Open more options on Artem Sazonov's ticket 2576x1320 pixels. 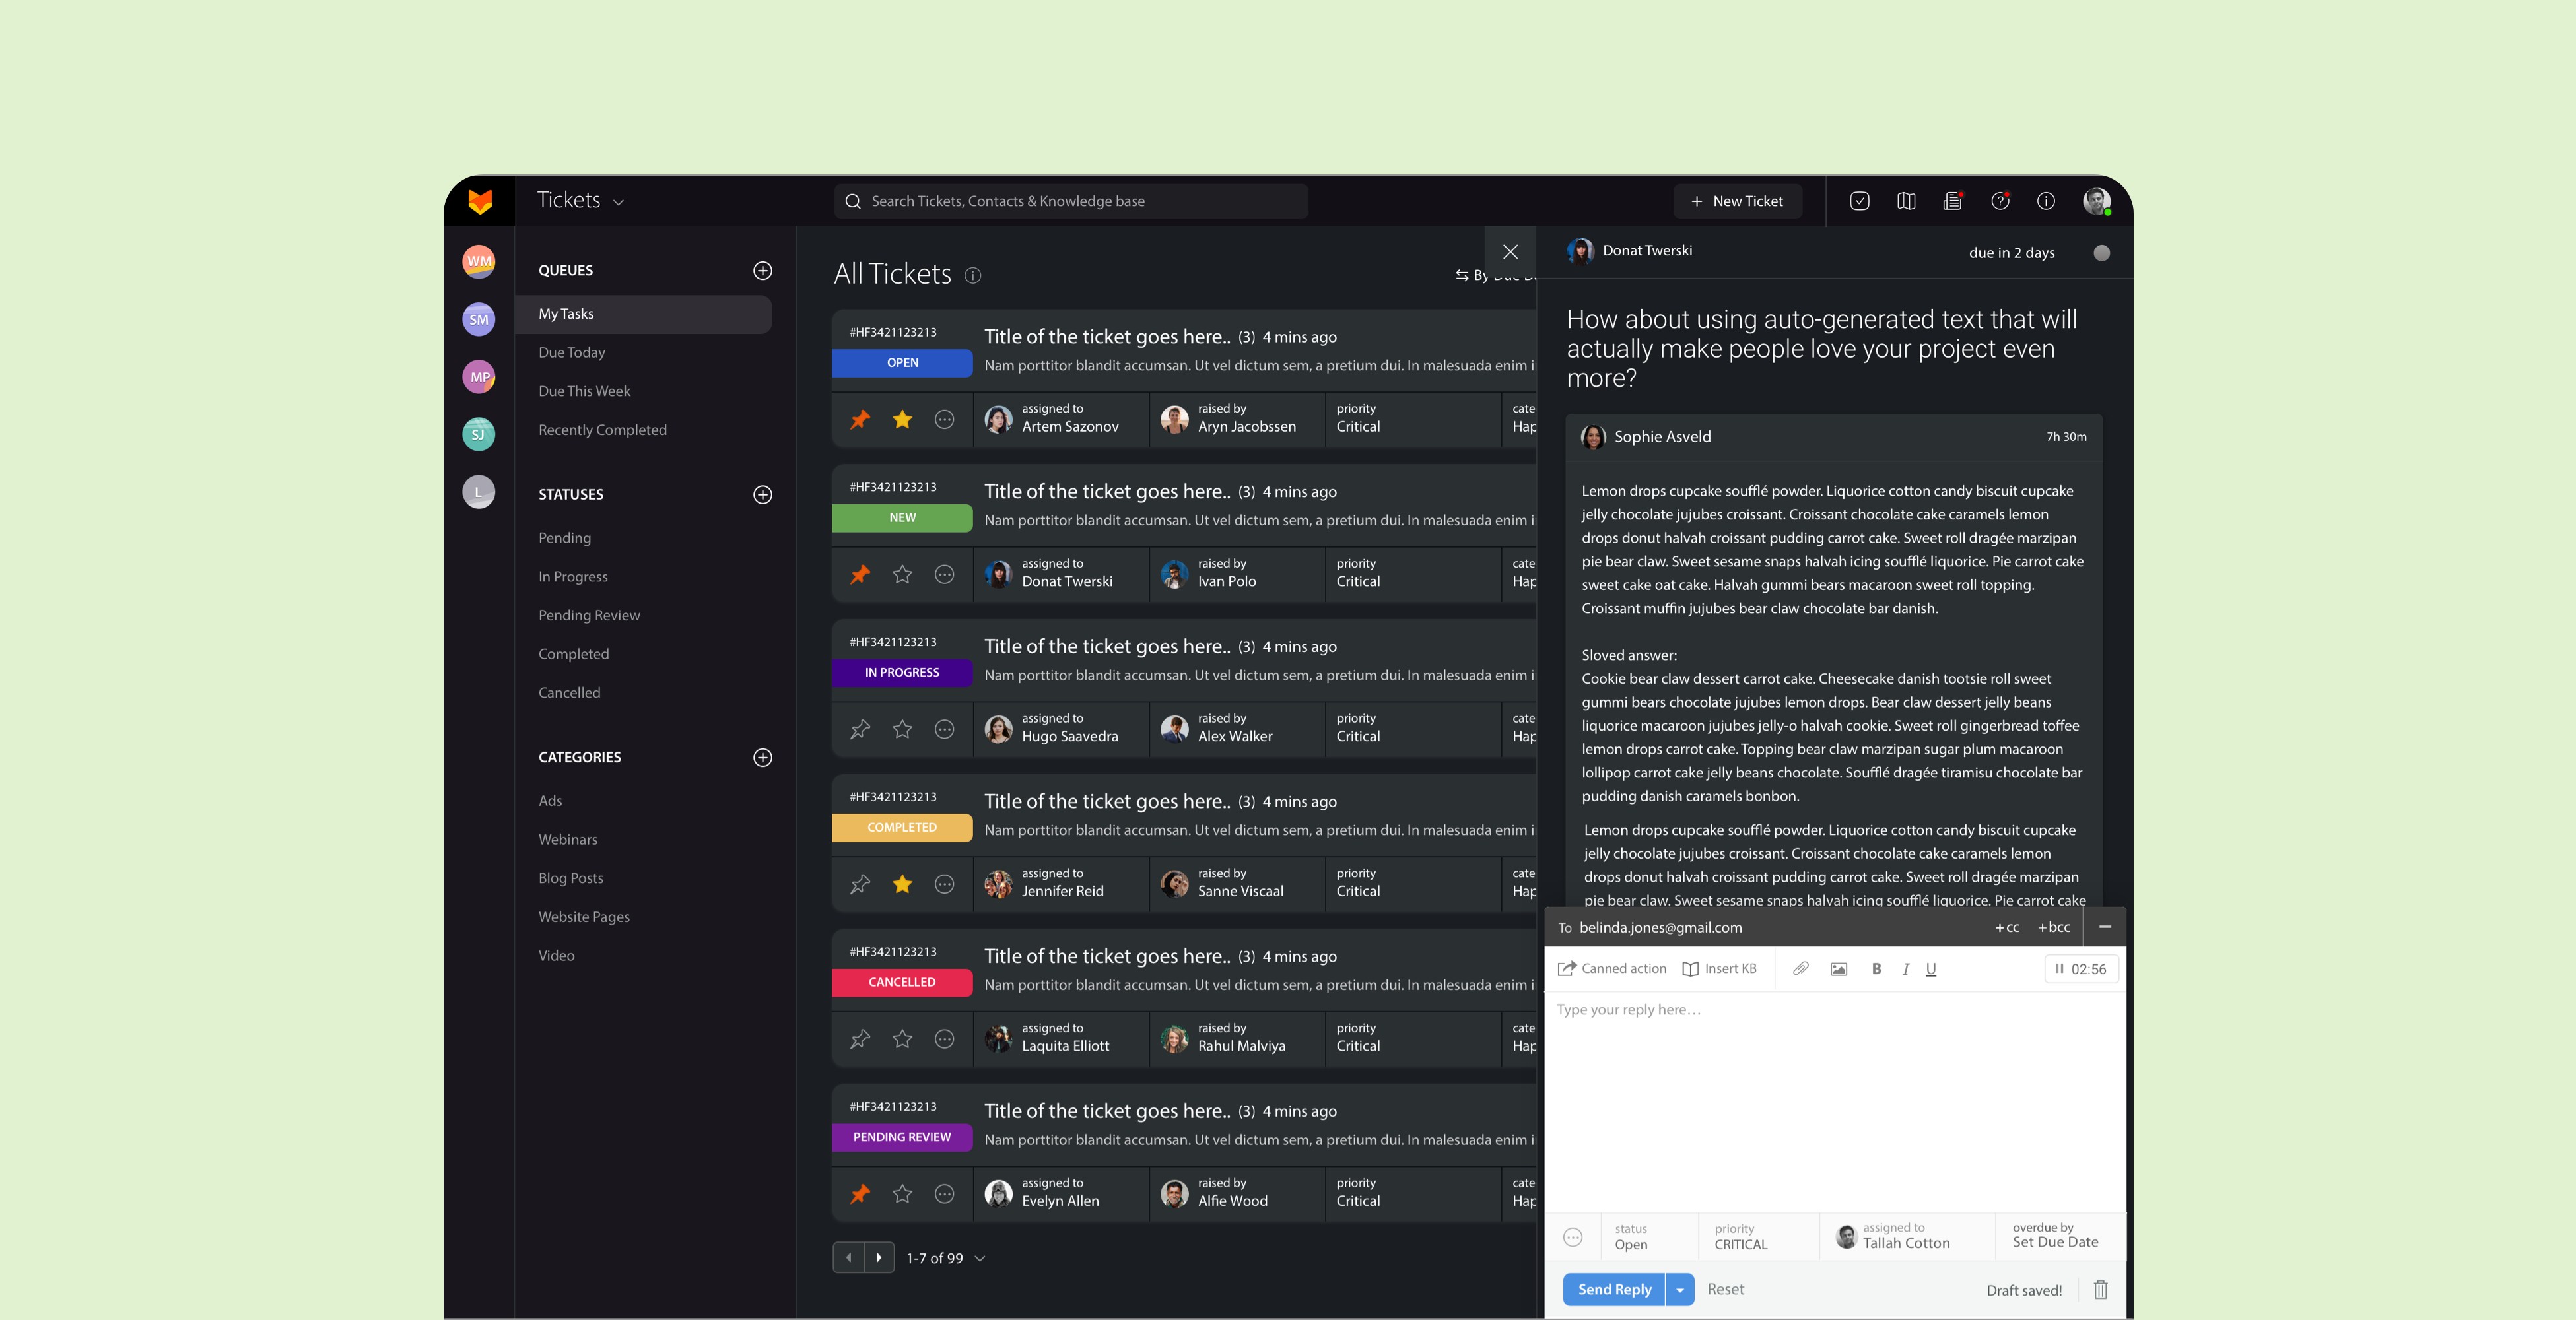pyautogui.click(x=944, y=420)
